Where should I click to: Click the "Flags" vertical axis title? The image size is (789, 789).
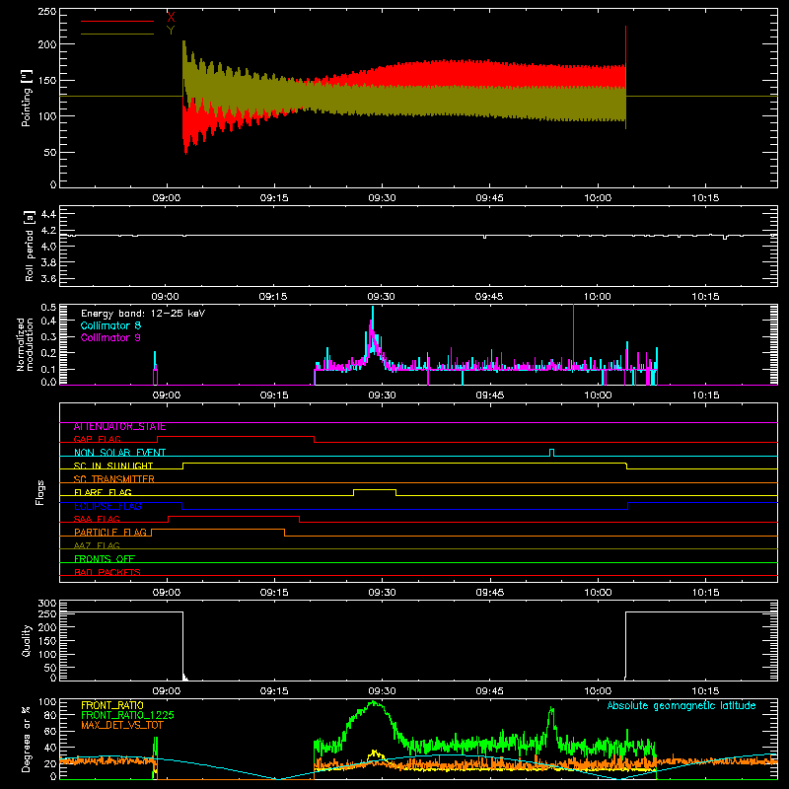(x=40, y=492)
